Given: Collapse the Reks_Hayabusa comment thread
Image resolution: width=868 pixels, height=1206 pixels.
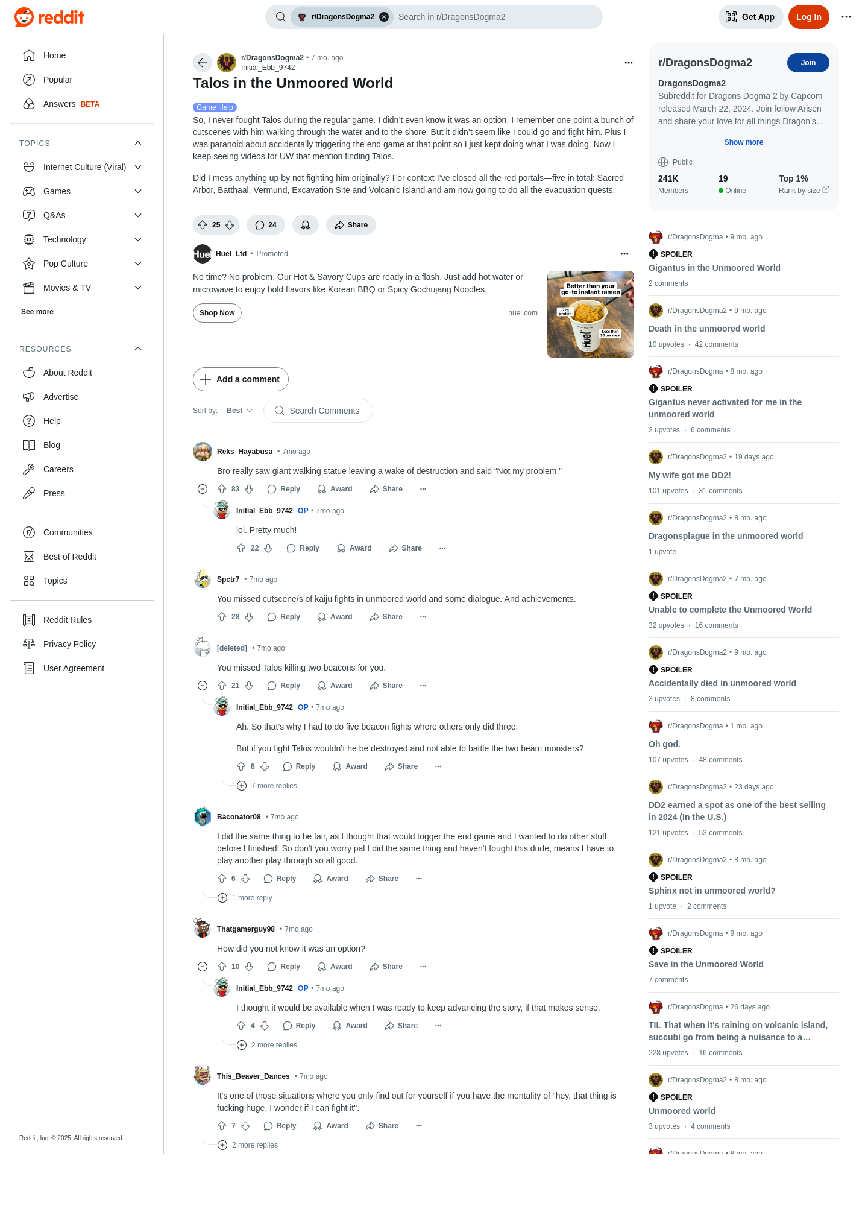Looking at the screenshot, I should [x=203, y=489].
